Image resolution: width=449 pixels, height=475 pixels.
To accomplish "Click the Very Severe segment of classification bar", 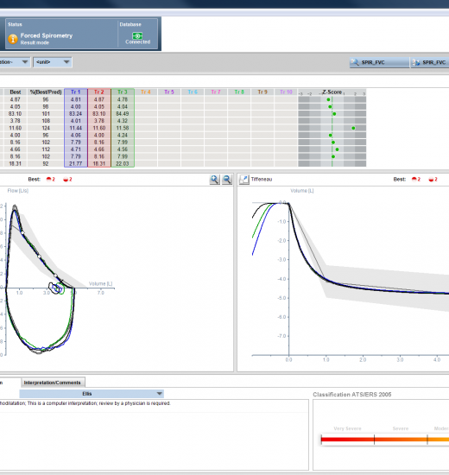I will (347, 440).
